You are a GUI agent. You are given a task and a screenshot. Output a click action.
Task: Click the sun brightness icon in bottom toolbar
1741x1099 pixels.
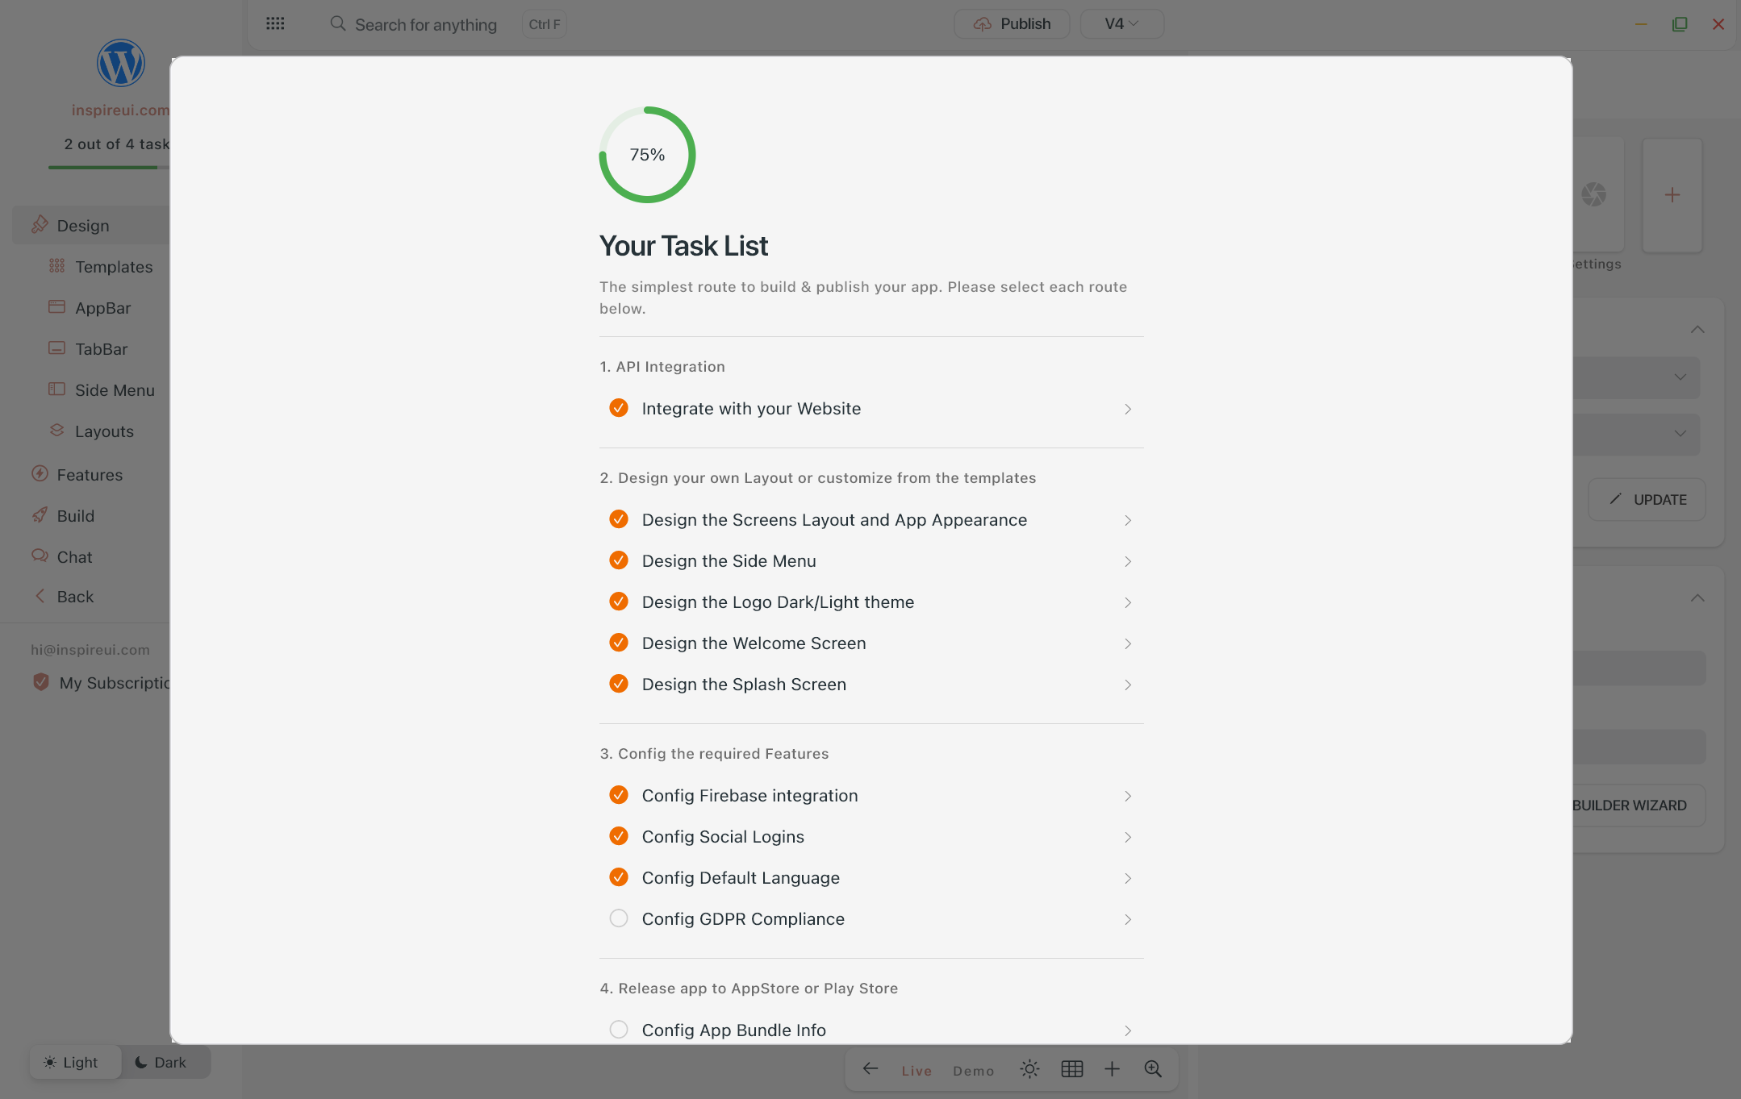click(x=1029, y=1069)
